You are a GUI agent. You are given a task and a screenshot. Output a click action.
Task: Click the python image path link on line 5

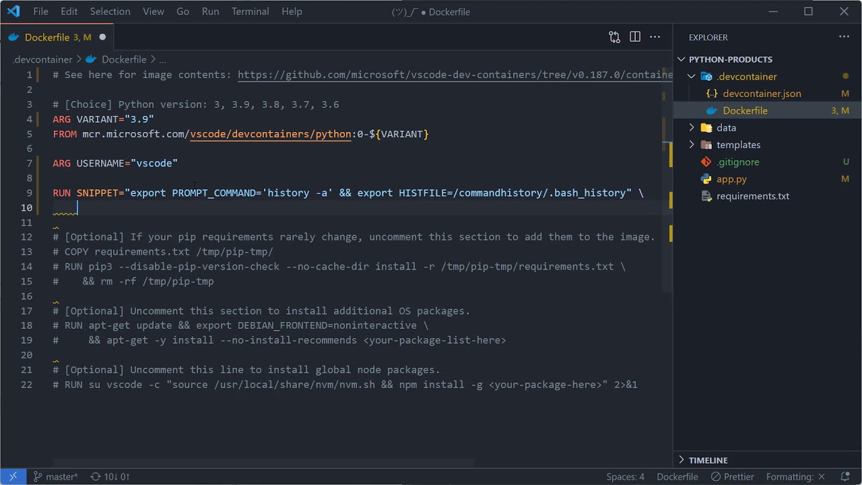(x=271, y=134)
